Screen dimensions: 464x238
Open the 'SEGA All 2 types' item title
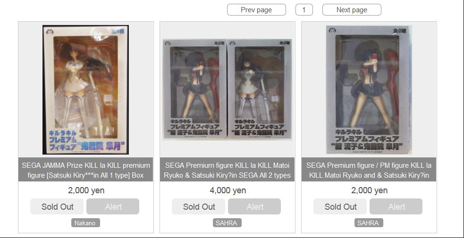(227, 170)
